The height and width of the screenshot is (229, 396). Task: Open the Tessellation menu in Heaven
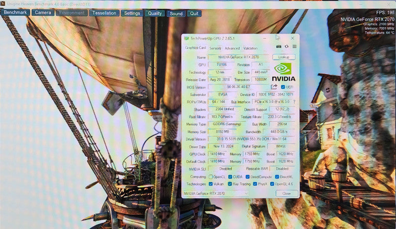pos(104,13)
